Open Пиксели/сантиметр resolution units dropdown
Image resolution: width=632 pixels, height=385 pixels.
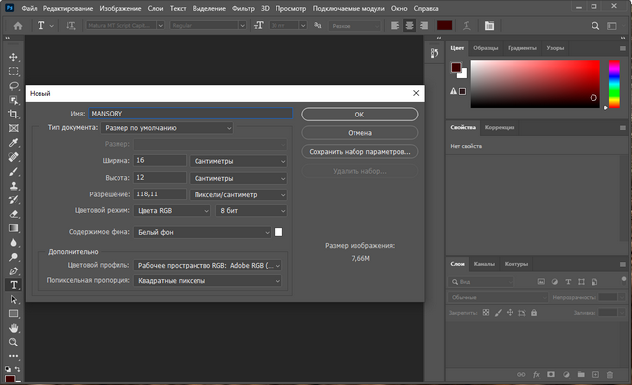(x=238, y=194)
